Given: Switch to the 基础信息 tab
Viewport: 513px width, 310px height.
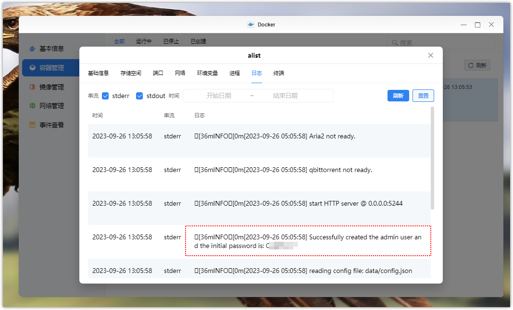Looking at the screenshot, I should pyautogui.click(x=98, y=73).
